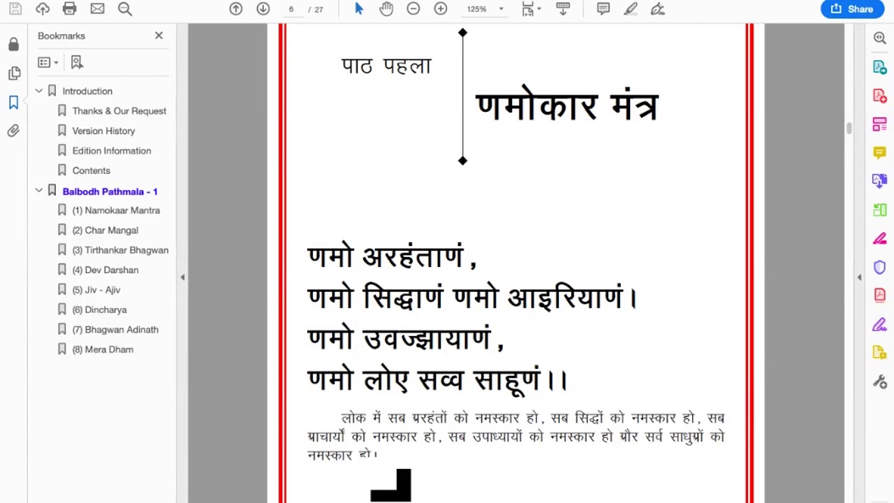Go to next page arrow
The height and width of the screenshot is (503, 894).
(263, 9)
